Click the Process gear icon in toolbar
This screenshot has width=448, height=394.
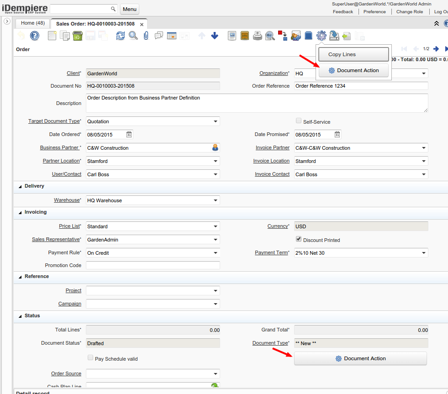tap(321, 36)
